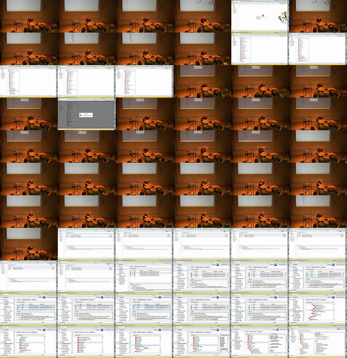The height and width of the screenshot is (358, 347).
Task: Select the greyed-out frame with a dialog box
Action: coord(87,114)
